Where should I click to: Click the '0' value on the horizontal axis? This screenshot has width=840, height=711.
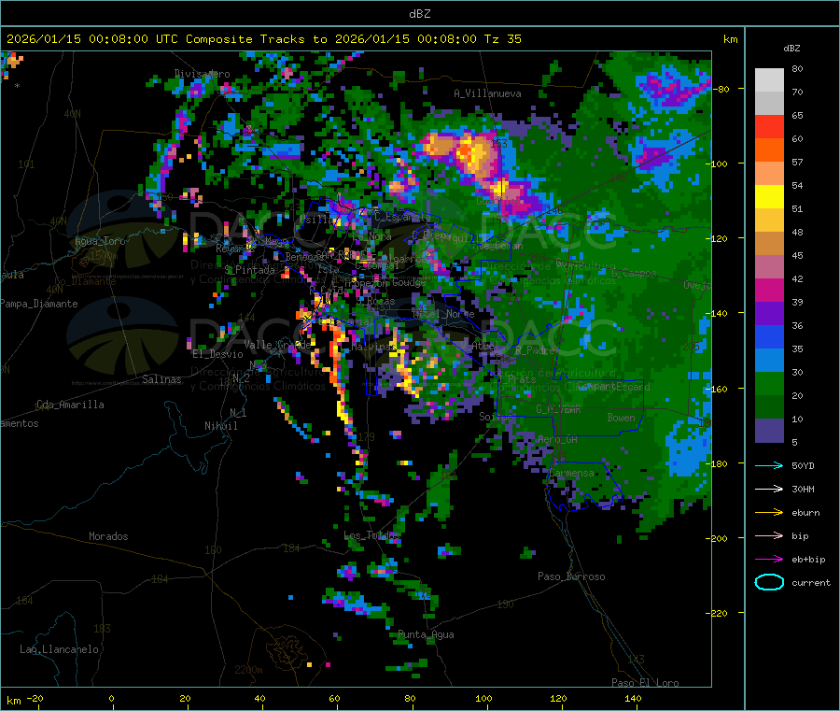click(x=111, y=698)
